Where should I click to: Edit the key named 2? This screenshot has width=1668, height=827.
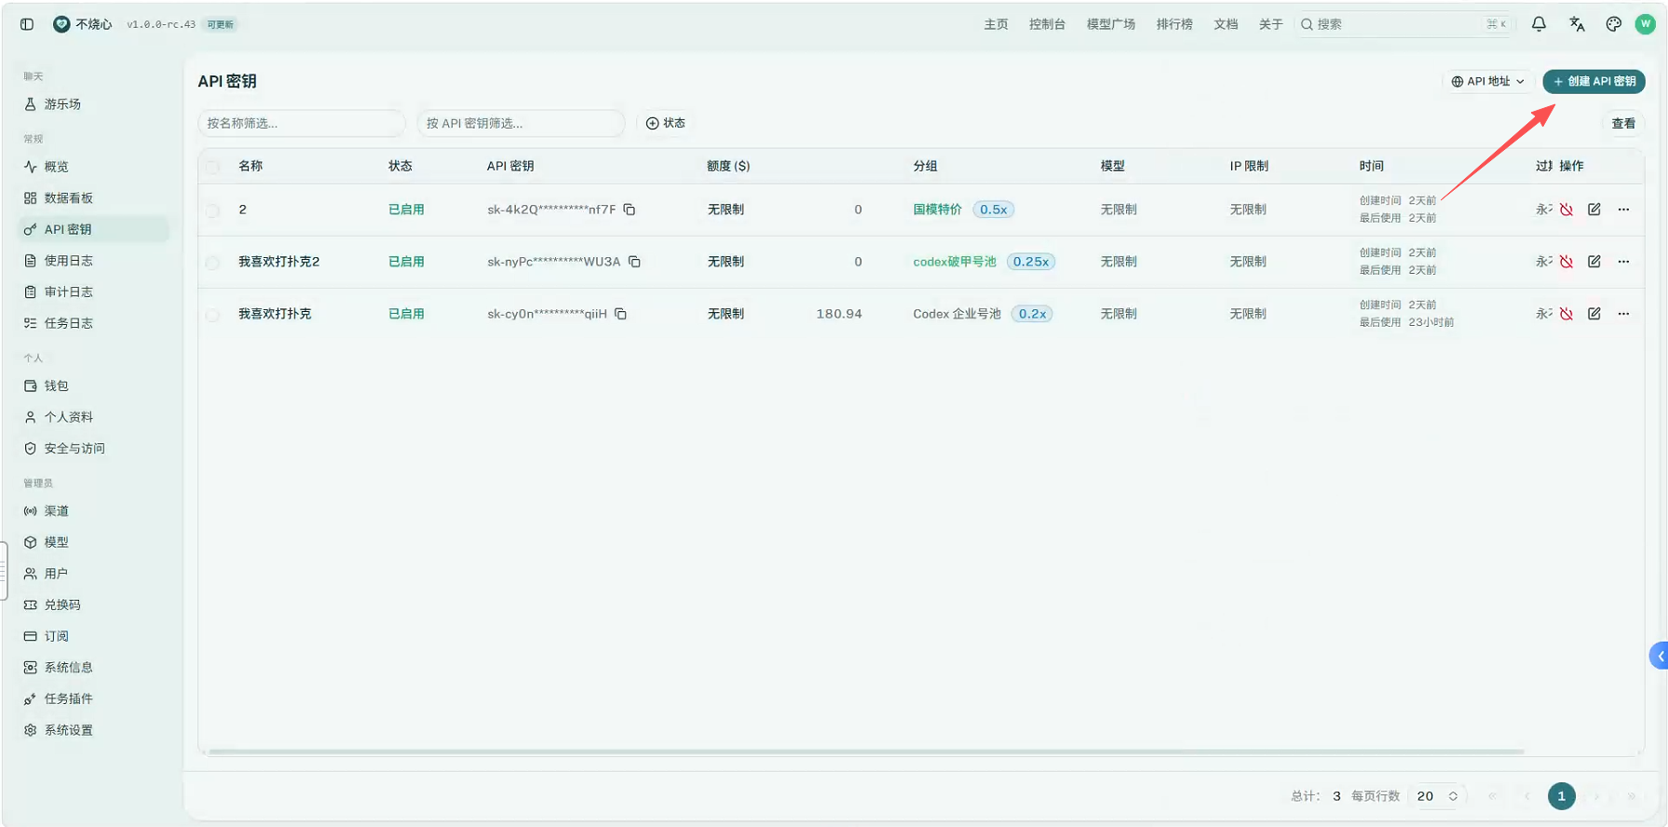click(1594, 210)
